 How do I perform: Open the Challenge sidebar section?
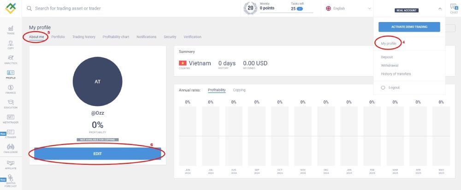coord(11,149)
